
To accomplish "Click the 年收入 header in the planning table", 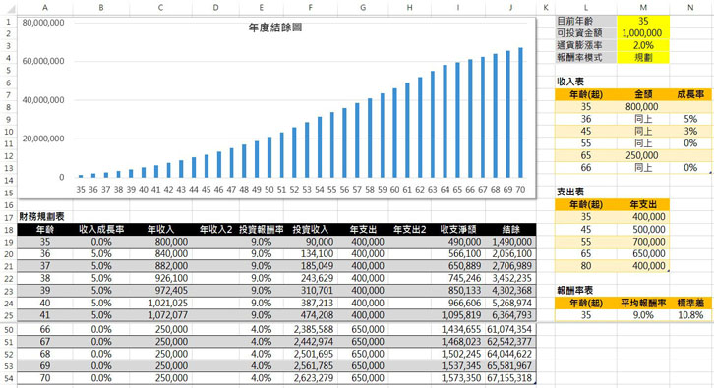I will pos(160,230).
